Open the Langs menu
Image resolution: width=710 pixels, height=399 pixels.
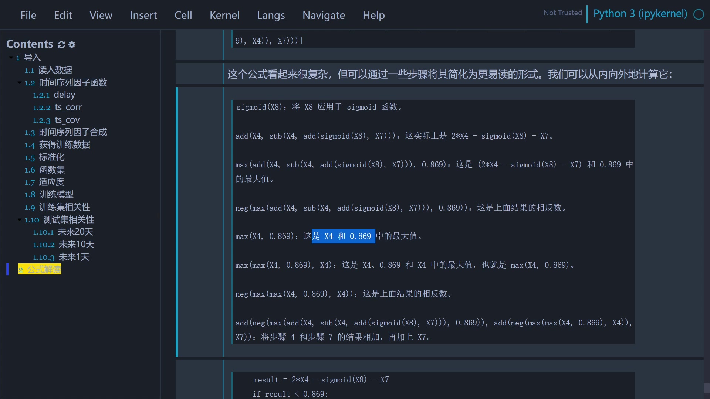[271, 15]
